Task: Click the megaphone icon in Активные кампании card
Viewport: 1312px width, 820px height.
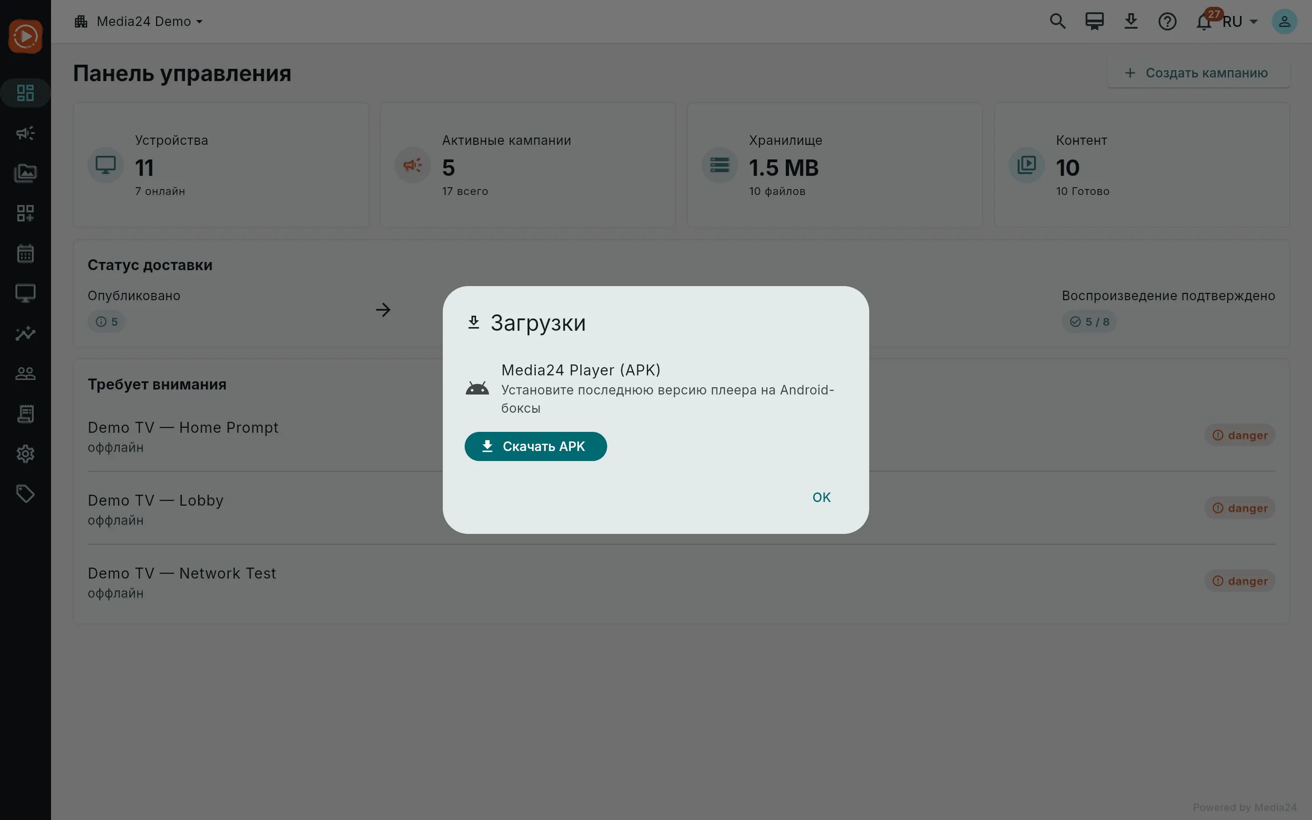Action: pos(413,165)
